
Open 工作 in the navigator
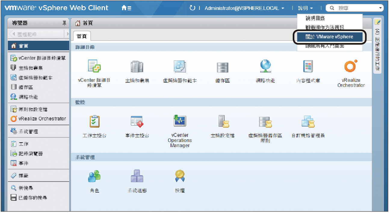(39, 144)
